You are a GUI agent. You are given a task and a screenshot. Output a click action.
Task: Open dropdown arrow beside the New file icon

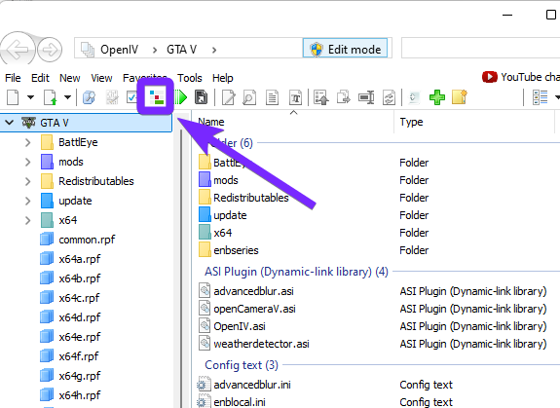[31, 97]
